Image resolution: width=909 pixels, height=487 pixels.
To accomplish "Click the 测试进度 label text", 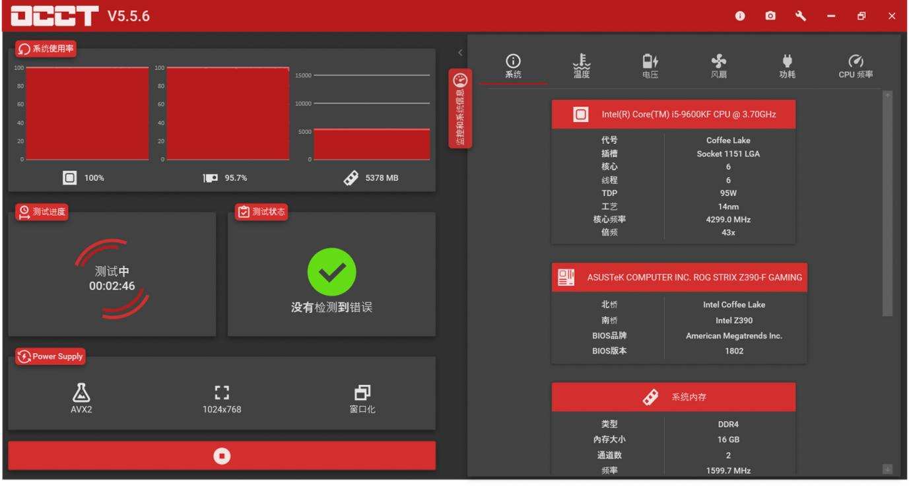I will click(x=49, y=211).
